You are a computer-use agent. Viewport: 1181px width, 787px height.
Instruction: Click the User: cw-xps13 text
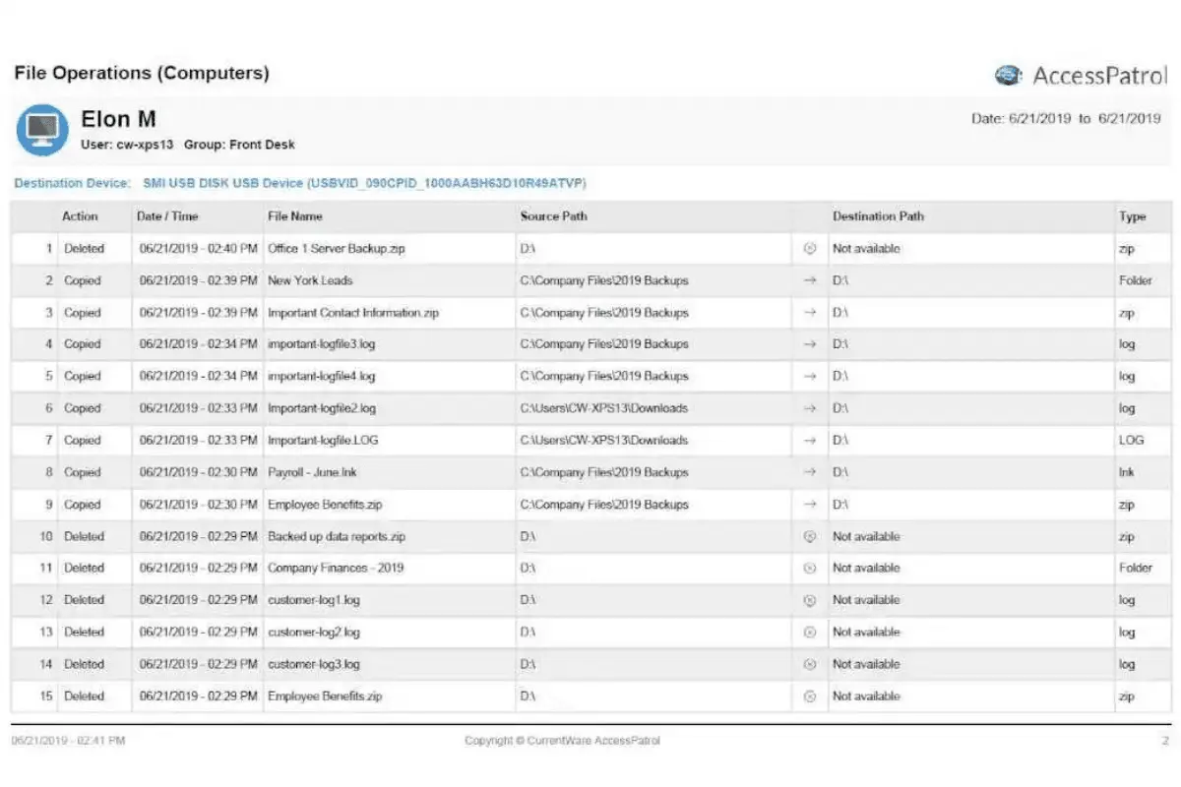click(127, 145)
